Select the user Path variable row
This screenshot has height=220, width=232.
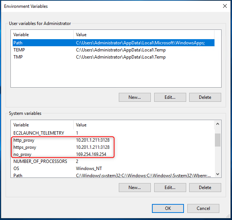coord(114,43)
